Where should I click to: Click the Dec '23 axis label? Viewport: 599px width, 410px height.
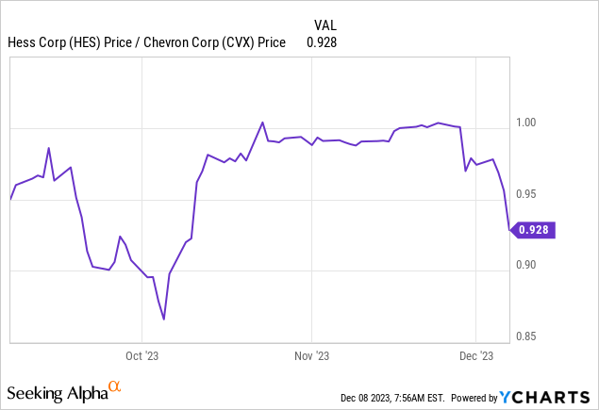pyautogui.click(x=475, y=355)
